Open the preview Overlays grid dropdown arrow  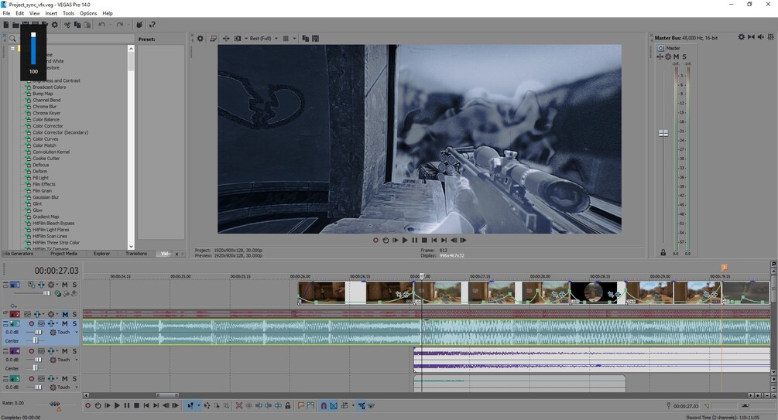tap(294, 38)
